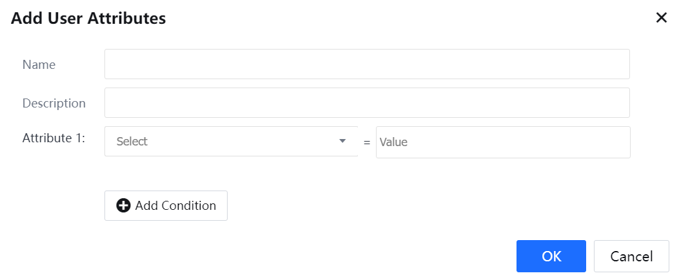Open the Attribute 1 Select combo box

point(231,142)
